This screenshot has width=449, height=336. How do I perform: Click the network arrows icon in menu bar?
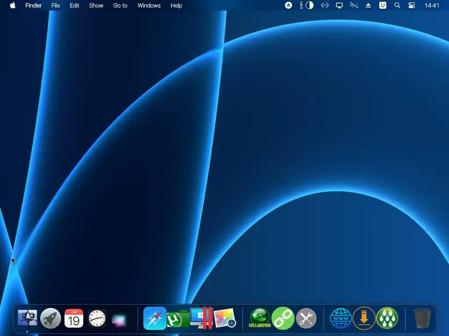coord(325,5)
